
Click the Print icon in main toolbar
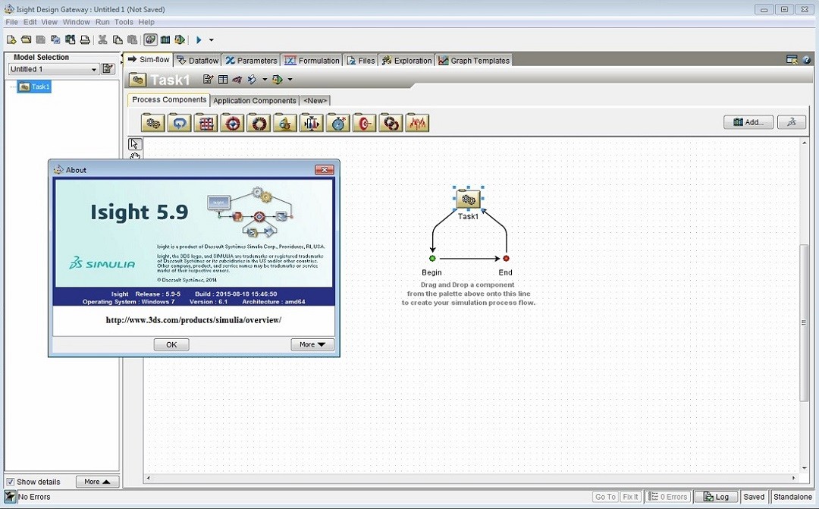85,40
